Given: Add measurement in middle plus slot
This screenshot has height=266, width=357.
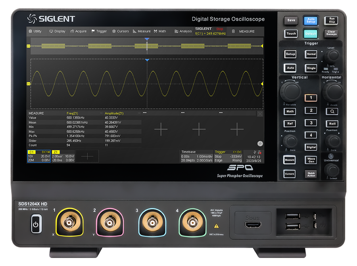Looking at the screenshot, I should [x=199, y=129].
